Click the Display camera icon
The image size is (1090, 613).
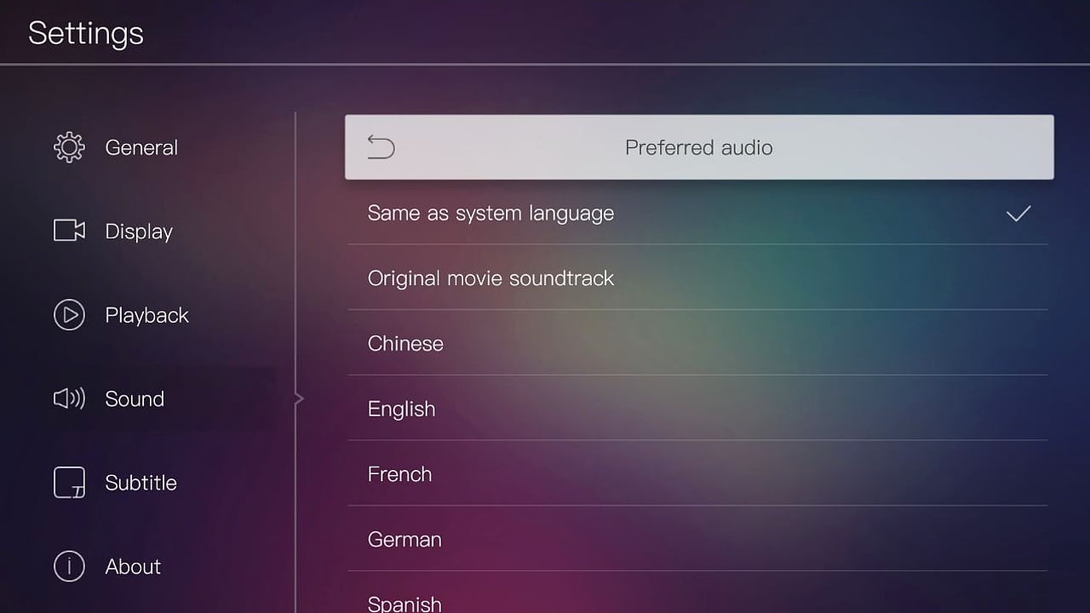coord(69,231)
